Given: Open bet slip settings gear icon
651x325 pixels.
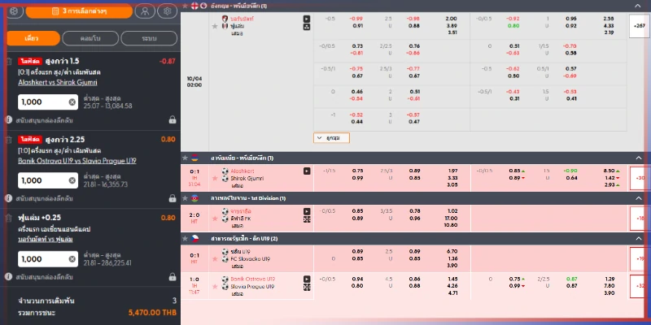Looking at the screenshot, I should (167, 11).
